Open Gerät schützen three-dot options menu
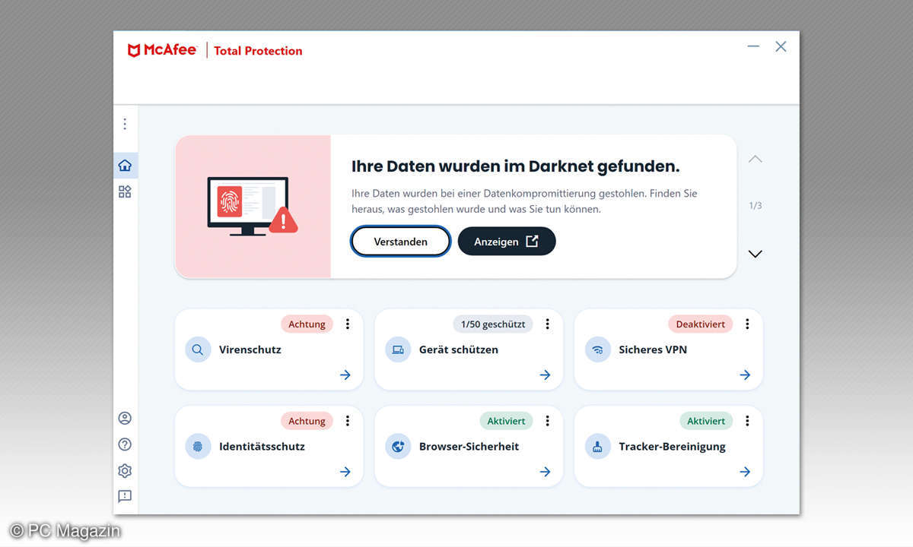The image size is (913, 547). 547,324
